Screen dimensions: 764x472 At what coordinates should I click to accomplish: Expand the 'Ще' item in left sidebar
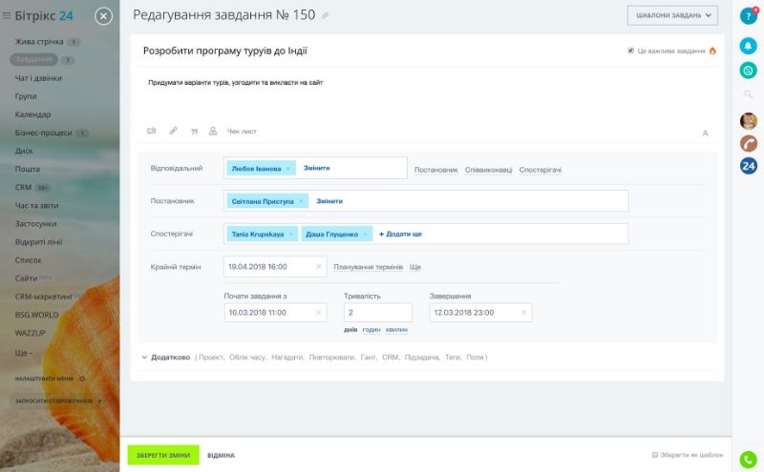tap(24, 352)
